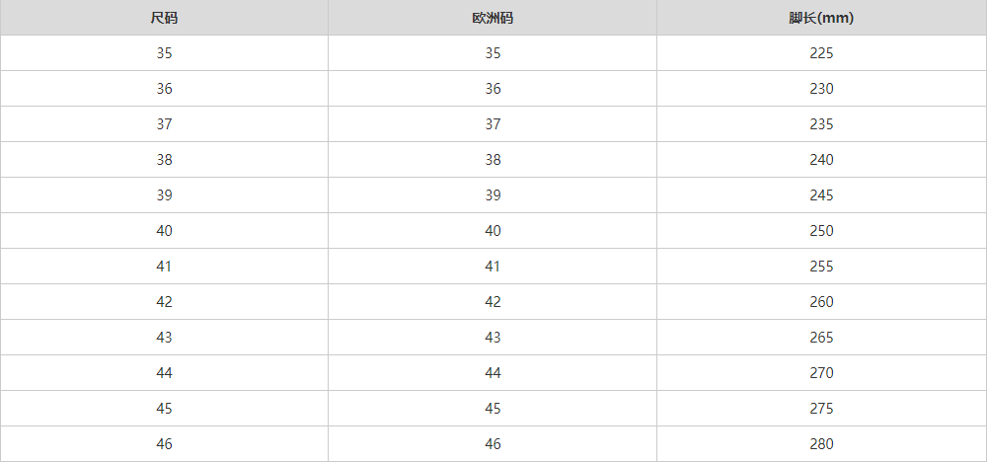This screenshot has width=987, height=462.
Task: Select the 225 foot length cell
Action: (x=821, y=53)
